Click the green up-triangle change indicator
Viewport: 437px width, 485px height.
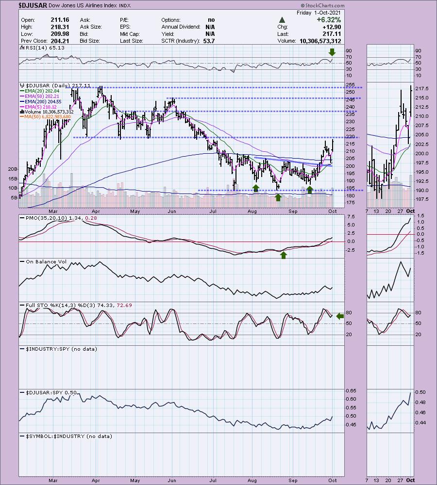click(x=282, y=20)
